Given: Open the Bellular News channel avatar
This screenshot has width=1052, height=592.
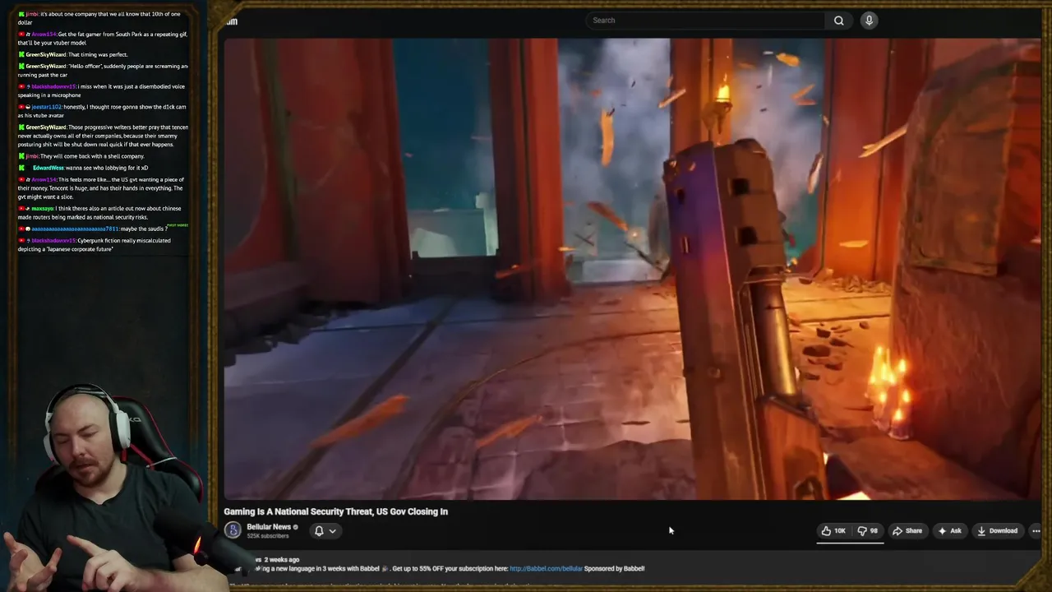Looking at the screenshot, I should (x=233, y=530).
